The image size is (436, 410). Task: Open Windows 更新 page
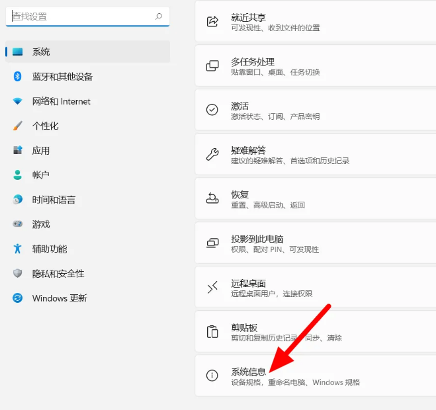tap(60, 298)
